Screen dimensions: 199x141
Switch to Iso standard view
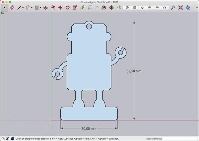click(x=127, y=7)
